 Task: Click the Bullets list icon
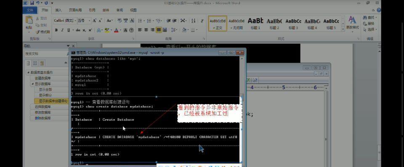click(x=140, y=21)
